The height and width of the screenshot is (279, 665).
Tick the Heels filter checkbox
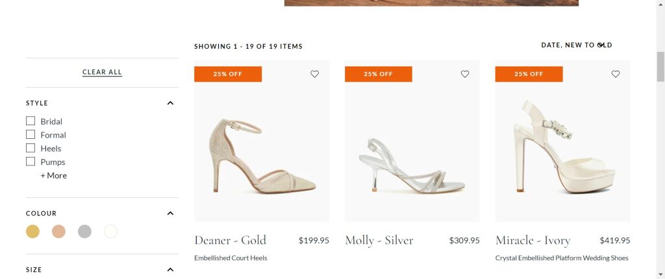pos(31,149)
